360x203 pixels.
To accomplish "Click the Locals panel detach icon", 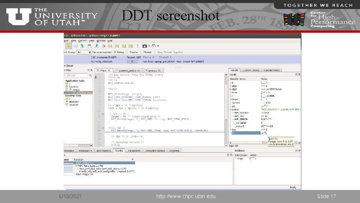I will (296, 74).
